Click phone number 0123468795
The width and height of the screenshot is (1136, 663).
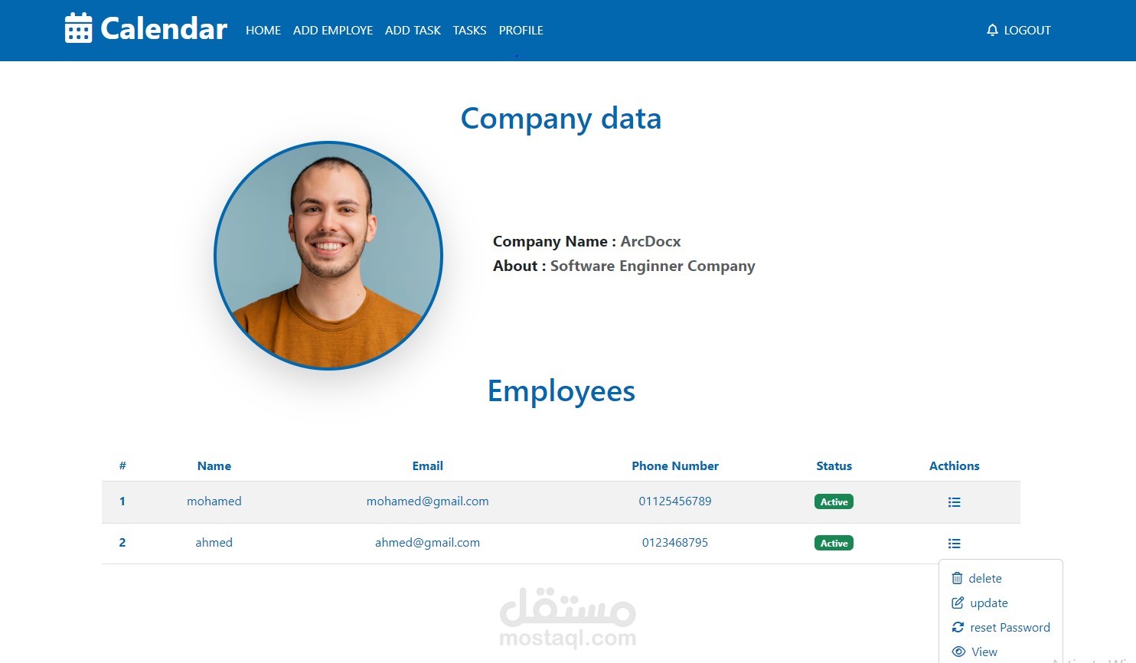click(x=675, y=543)
